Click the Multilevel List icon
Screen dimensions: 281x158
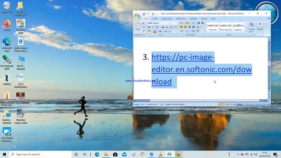coord(193,23)
